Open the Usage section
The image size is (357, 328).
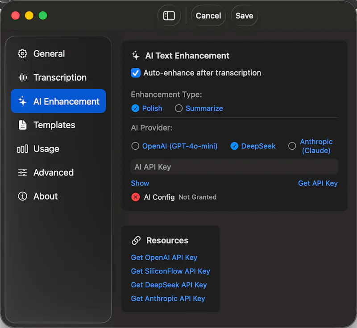[x=58, y=149]
